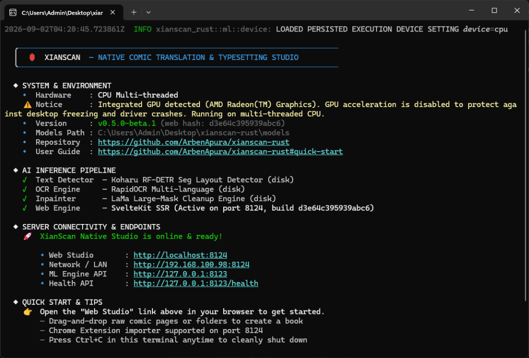Image resolution: width=529 pixels, height=358 pixels.
Task: Click the text RapidOCR Multi-language (disk)
Action: (178, 189)
